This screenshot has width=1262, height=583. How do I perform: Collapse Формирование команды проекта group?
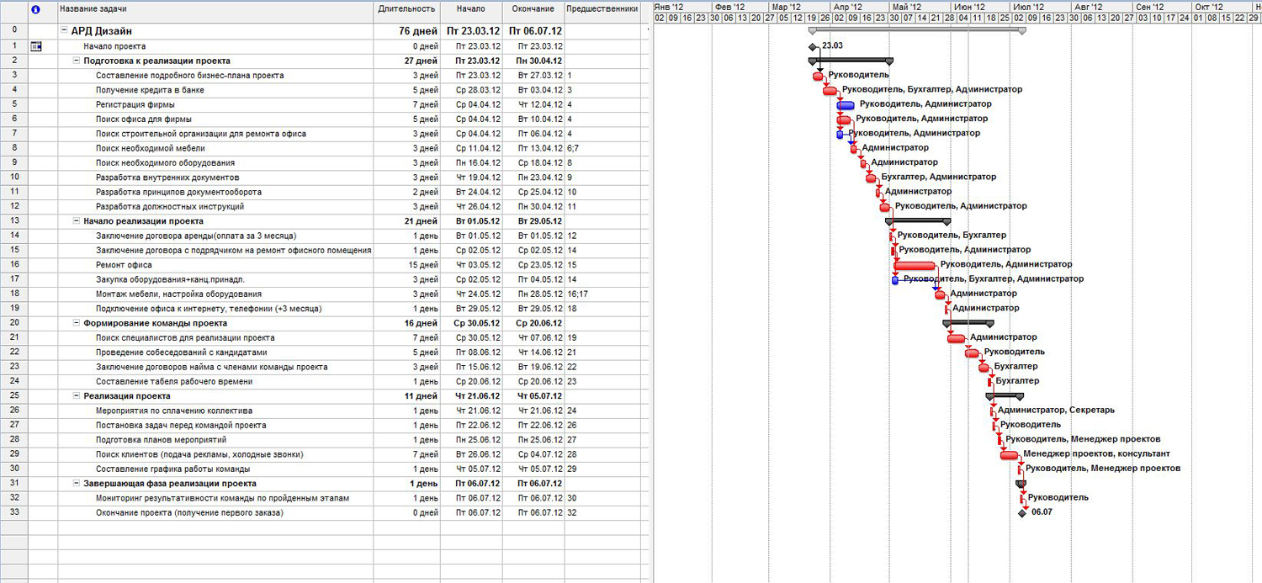click(77, 323)
